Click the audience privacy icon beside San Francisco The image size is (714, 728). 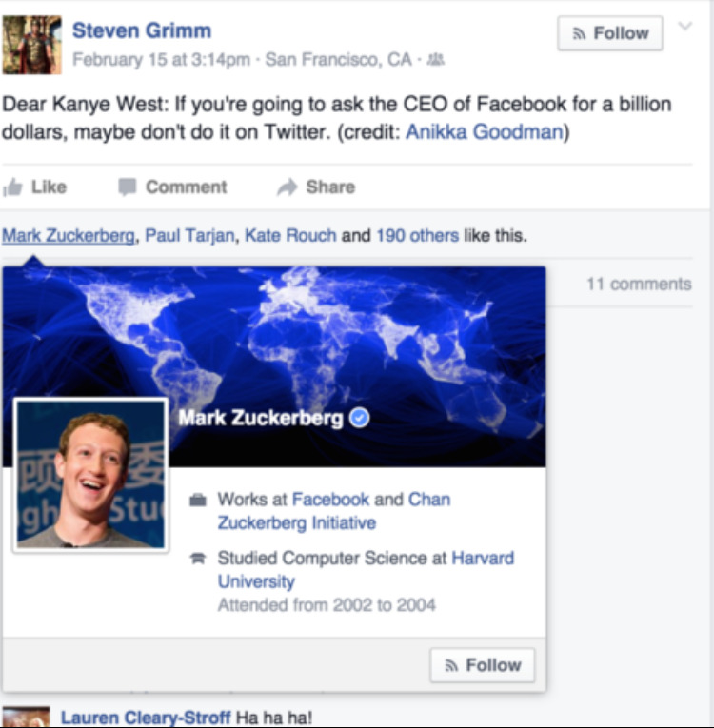tap(436, 60)
